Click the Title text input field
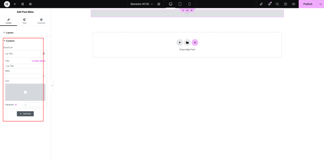Image resolution: width=324 pixels, height=163 pixels. (25, 66)
